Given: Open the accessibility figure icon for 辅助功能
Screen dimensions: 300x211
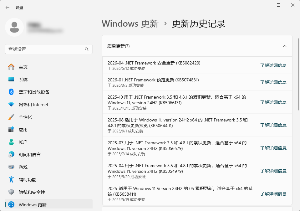Looking at the screenshot, I should pyautogui.click(x=11, y=180).
